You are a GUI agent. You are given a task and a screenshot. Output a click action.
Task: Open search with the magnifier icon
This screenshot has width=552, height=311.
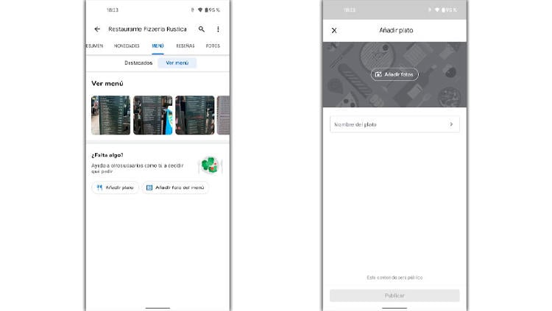pos(202,29)
